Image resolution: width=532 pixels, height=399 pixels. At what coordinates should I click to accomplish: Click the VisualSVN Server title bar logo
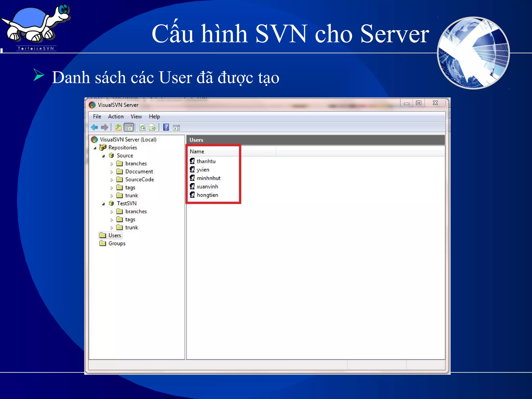click(x=92, y=105)
